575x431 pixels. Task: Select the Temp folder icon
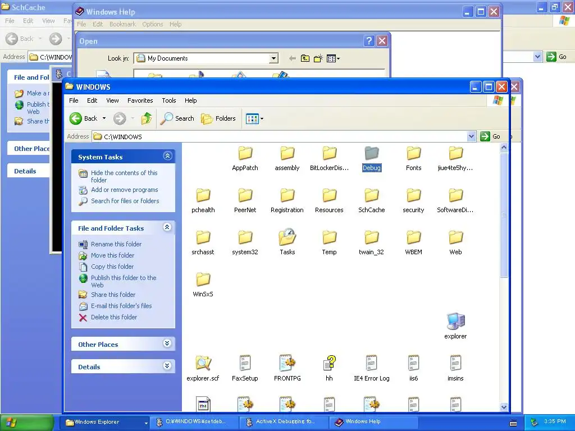[329, 237]
